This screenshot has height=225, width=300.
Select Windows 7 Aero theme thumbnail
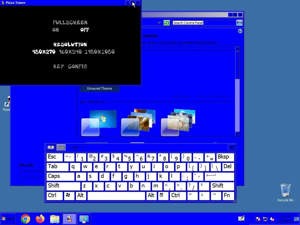coord(99,123)
